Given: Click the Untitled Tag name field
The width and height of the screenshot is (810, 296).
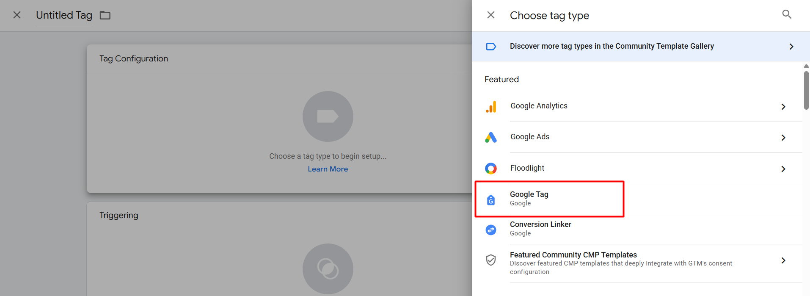Looking at the screenshot, I should pos(64,15).
